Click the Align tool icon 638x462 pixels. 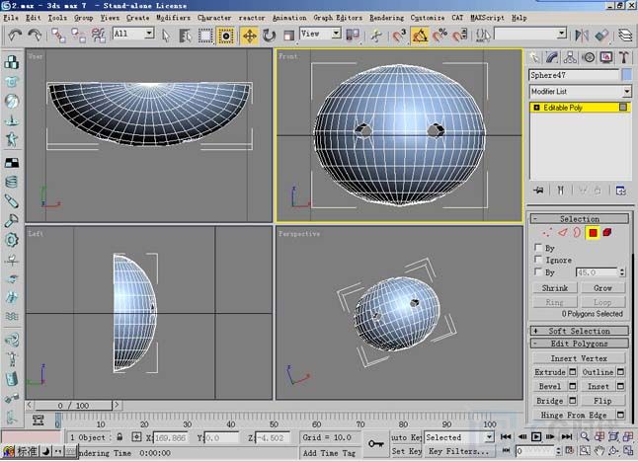tap(601, 36)
